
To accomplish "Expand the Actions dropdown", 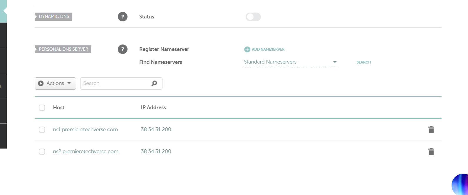I will (x=55, y=83).
